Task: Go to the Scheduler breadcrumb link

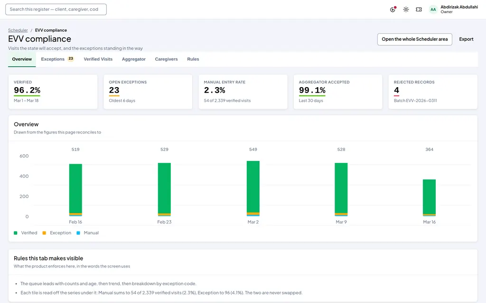Action: click(x=18, y=30)
